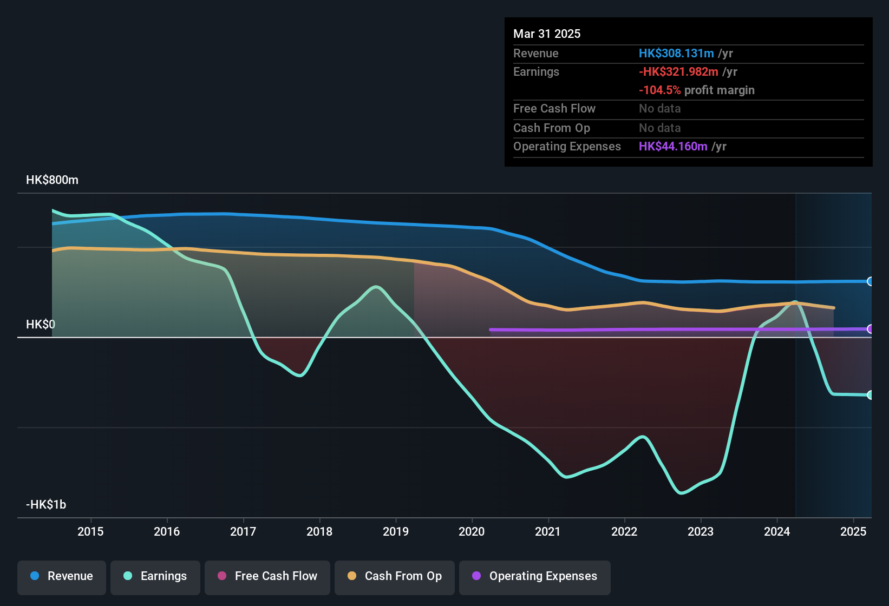This screenshot has width=889, height=606.
Task: Click the -HK$1b y-axis label
Action: click(46, 505)
